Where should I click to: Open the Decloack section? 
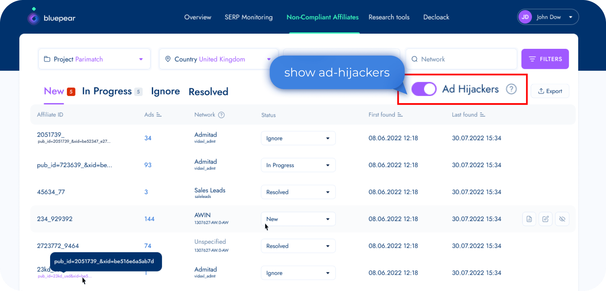(x=436, y=17)
